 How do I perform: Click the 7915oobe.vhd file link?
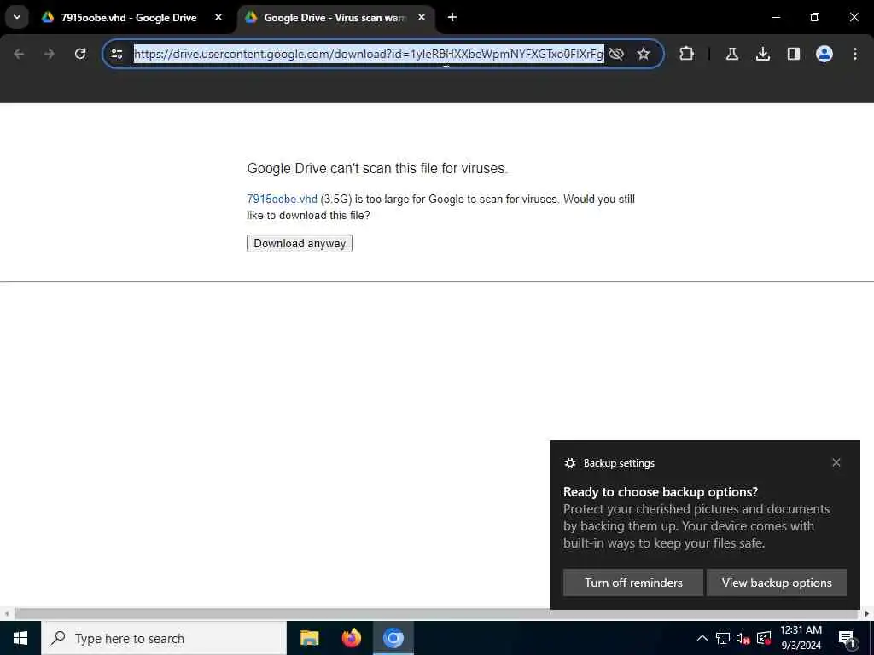[282, 200]
